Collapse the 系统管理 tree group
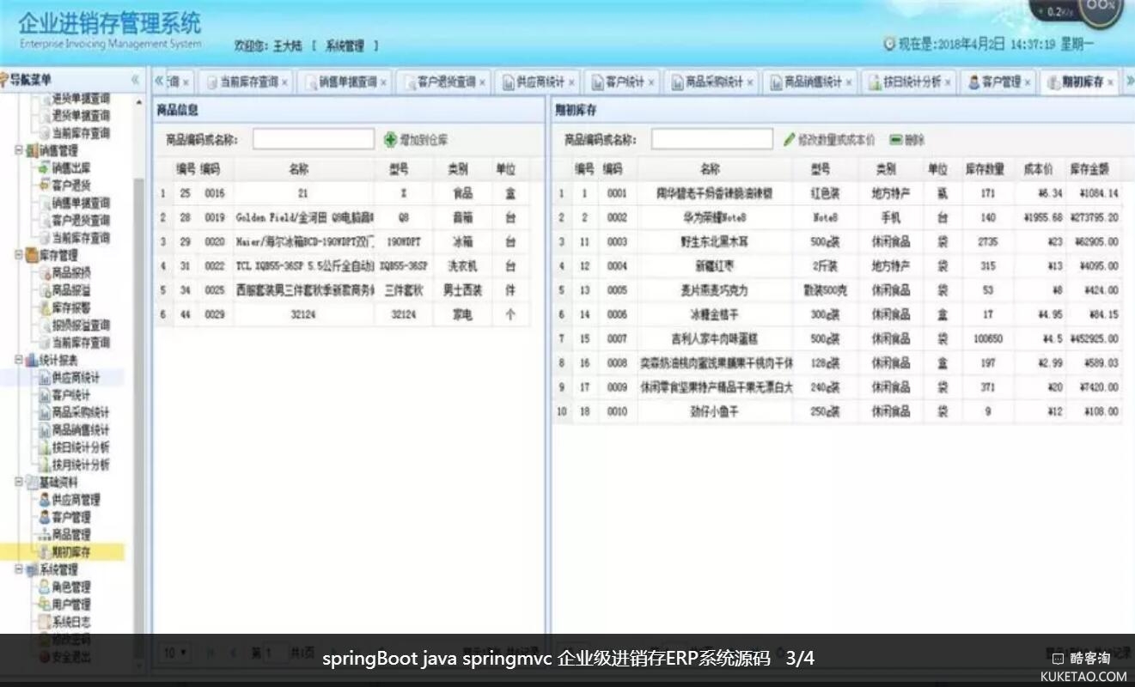Screen dimensions: 1135x687 pyautogui.click(x=19, y=569)
